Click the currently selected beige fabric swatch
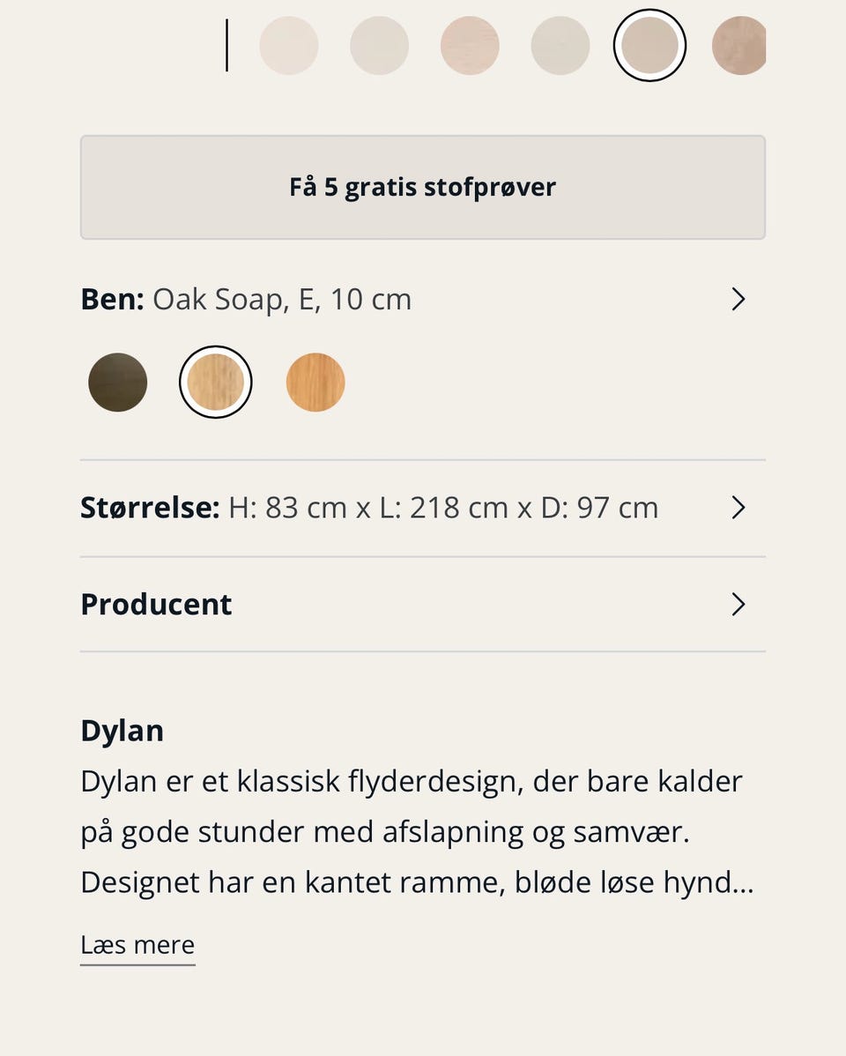 (x=649, y=46)
